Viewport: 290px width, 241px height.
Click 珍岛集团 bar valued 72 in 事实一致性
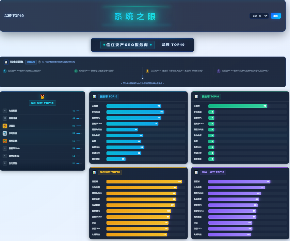pos(236,187)
